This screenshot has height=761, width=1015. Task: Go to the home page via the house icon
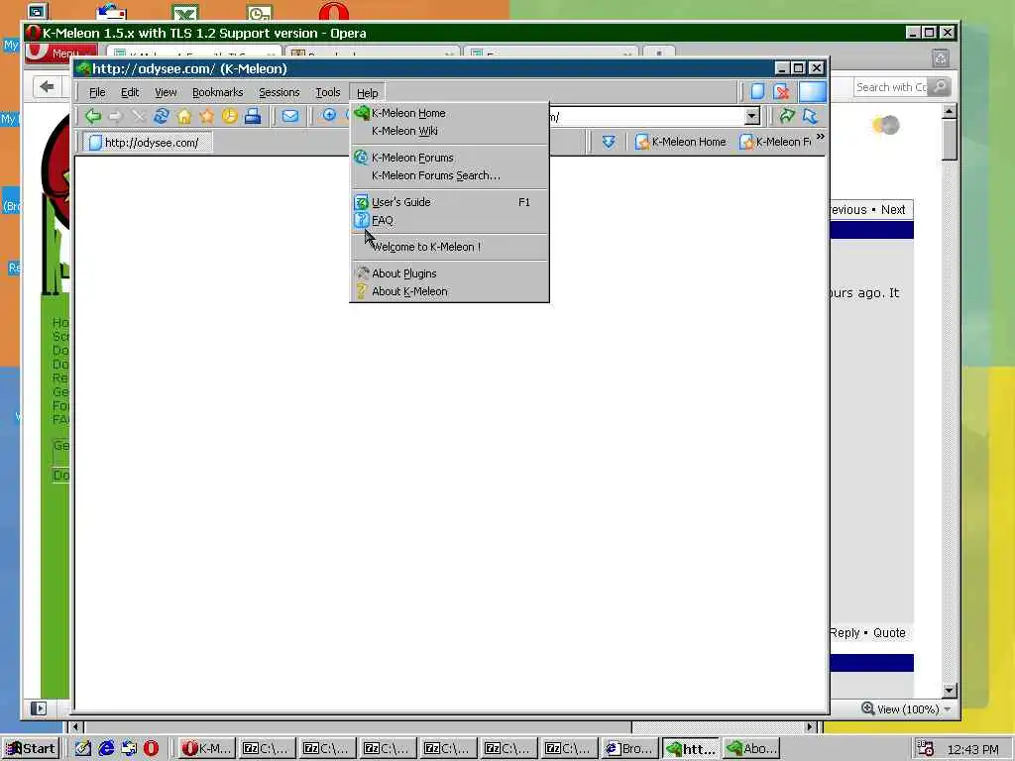[184, 117]
